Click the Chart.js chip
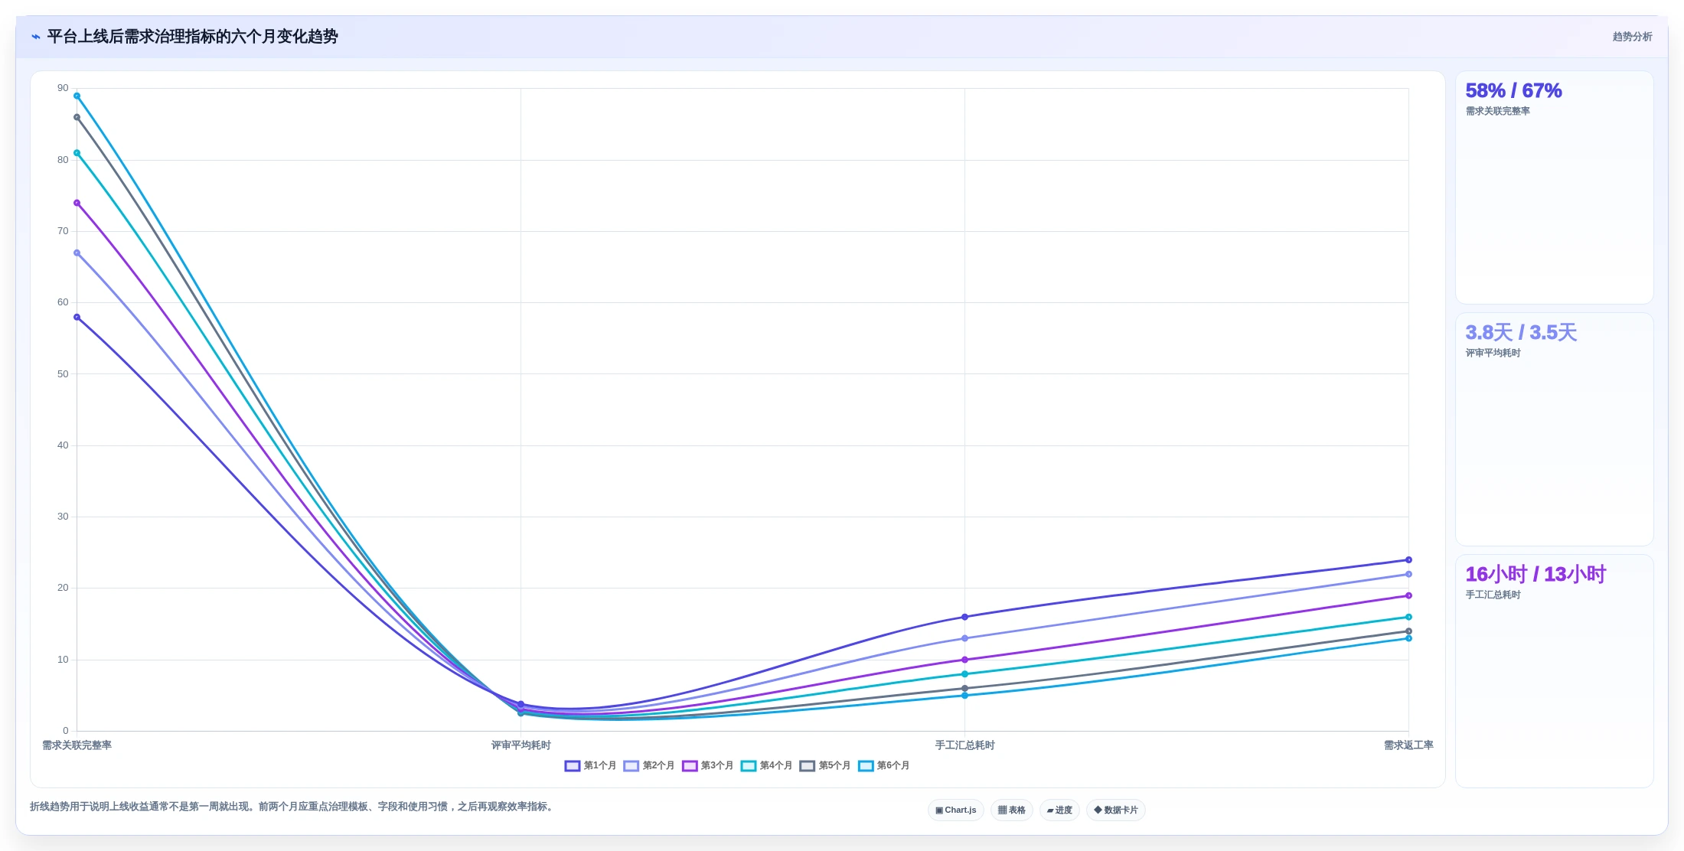Screen dimensions: 1684x851 (x=956, y=810)
